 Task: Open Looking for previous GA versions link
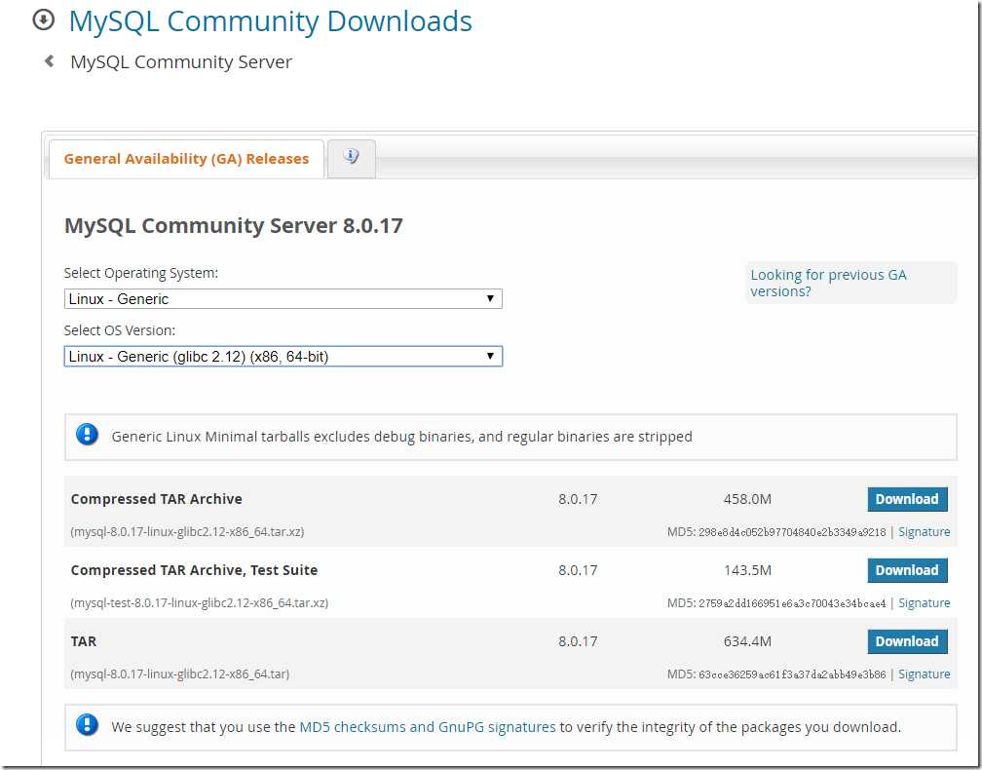click(828, 283)
